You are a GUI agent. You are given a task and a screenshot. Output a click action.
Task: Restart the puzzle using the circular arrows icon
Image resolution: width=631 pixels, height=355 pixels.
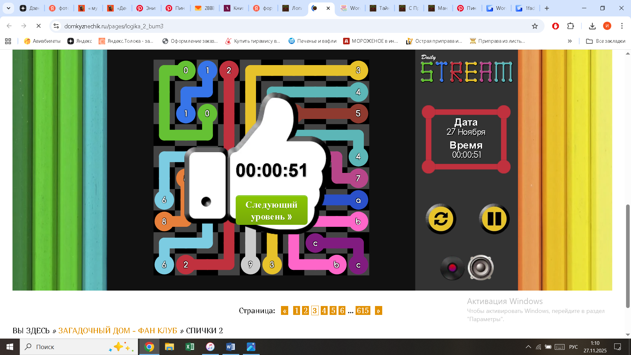[441, 219]
